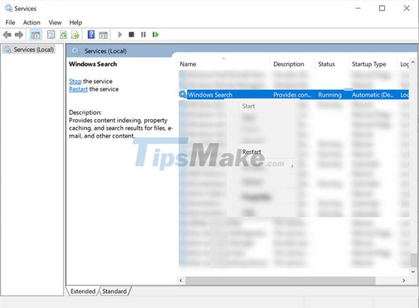The width and height of the screenshot is (419, 308).
Task: Click the horizontal scrollbar thumb
Action: [x=280, y=280]
